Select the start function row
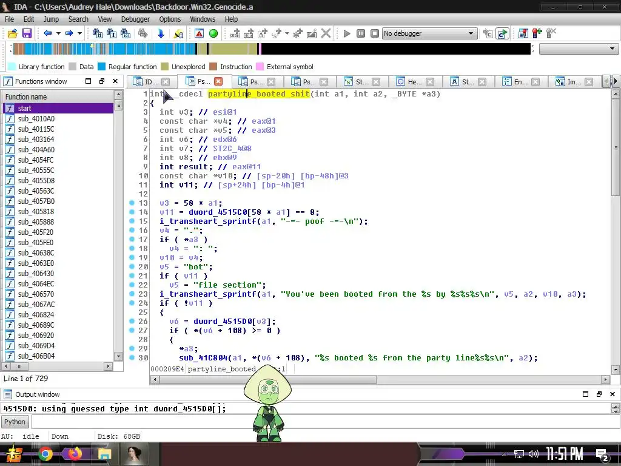 [x=58, y=108]
